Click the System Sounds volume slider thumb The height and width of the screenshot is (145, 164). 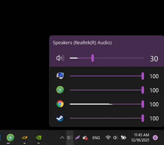[x=143, y=76]
